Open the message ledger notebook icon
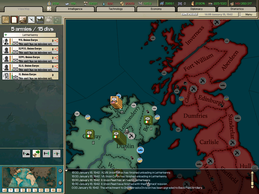 click(x=14, y=19)
